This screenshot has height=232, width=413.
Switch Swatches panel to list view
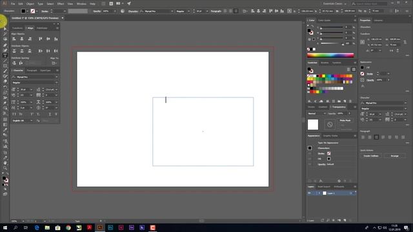coord(348,70)
